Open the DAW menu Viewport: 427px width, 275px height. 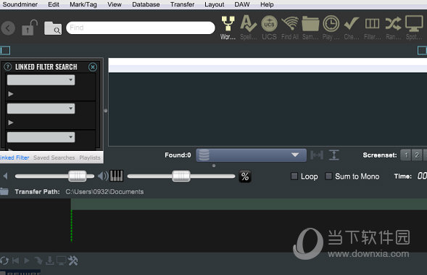tap(242, 4)
